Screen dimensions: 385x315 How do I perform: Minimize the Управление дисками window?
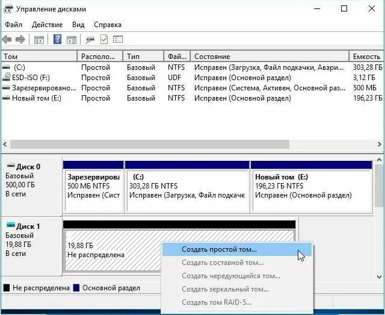coord(317,9)
